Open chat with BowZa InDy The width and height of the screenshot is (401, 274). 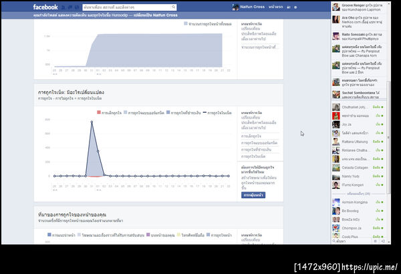359,219
